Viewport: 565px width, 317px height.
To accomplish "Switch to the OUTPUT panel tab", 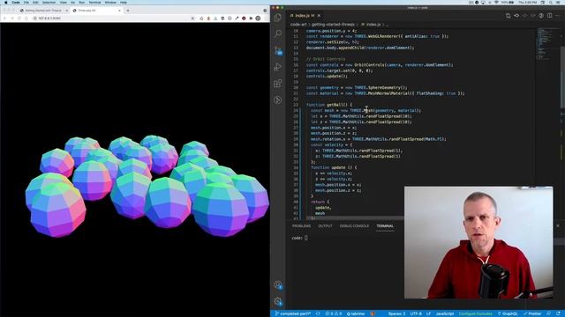I will coord(325,226).
